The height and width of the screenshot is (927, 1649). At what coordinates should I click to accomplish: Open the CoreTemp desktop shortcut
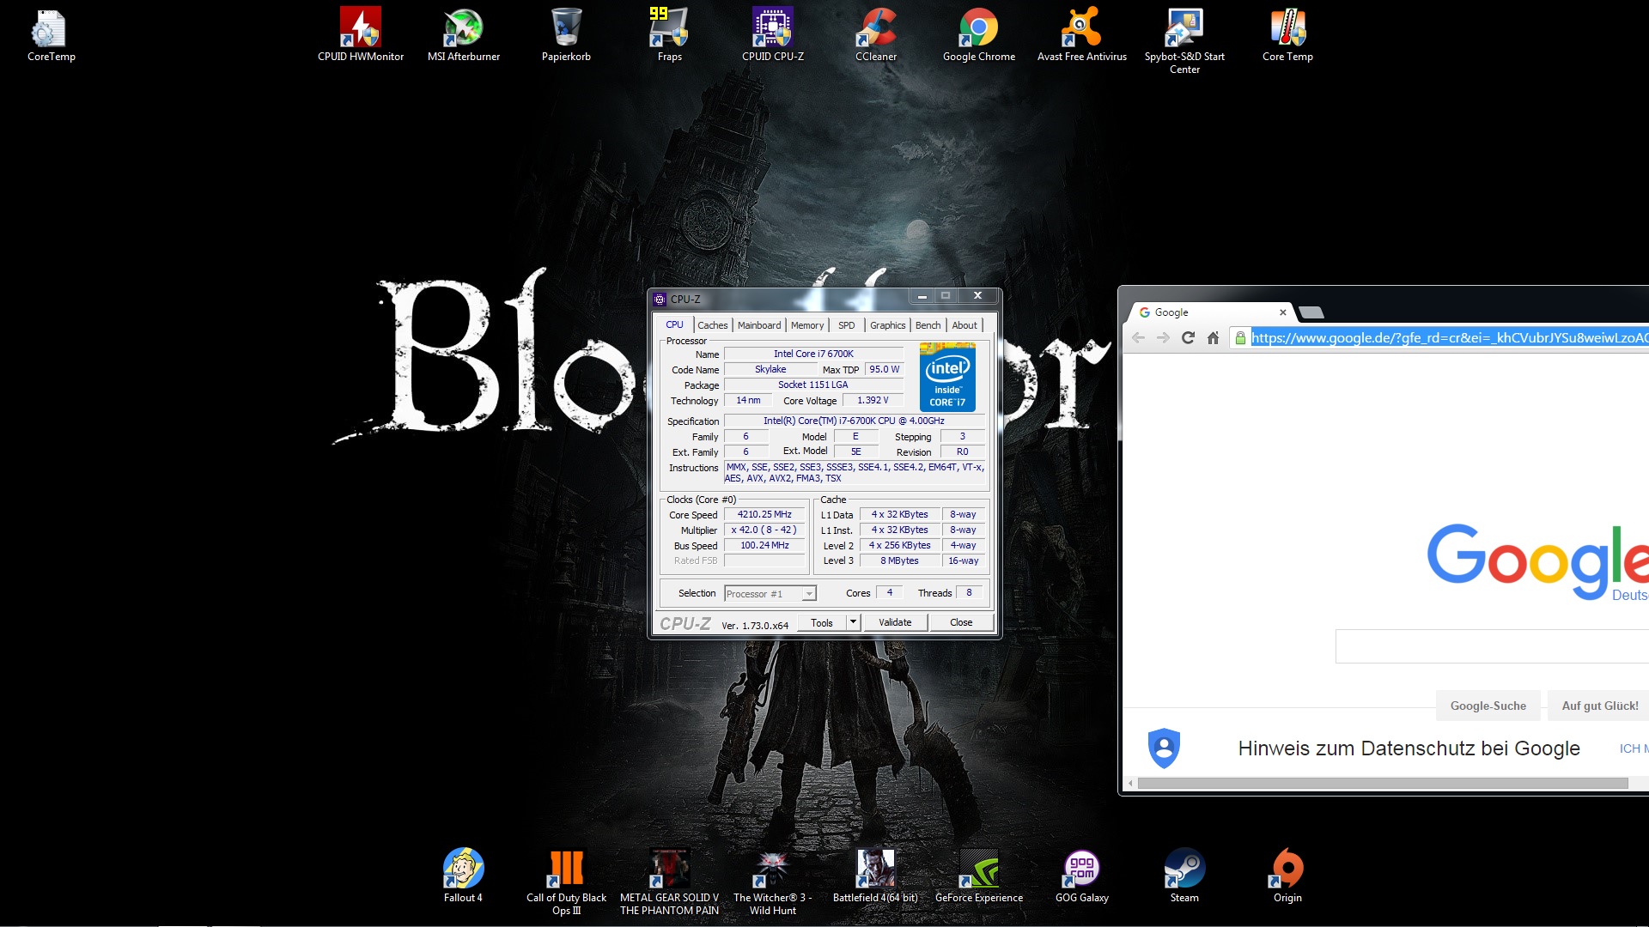pos(51,36)
